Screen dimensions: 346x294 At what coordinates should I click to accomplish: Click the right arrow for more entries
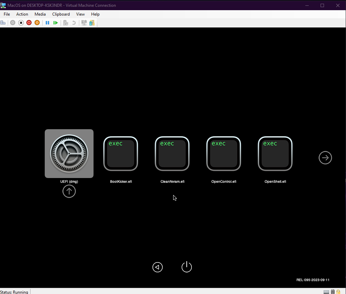tap(325, 158)
